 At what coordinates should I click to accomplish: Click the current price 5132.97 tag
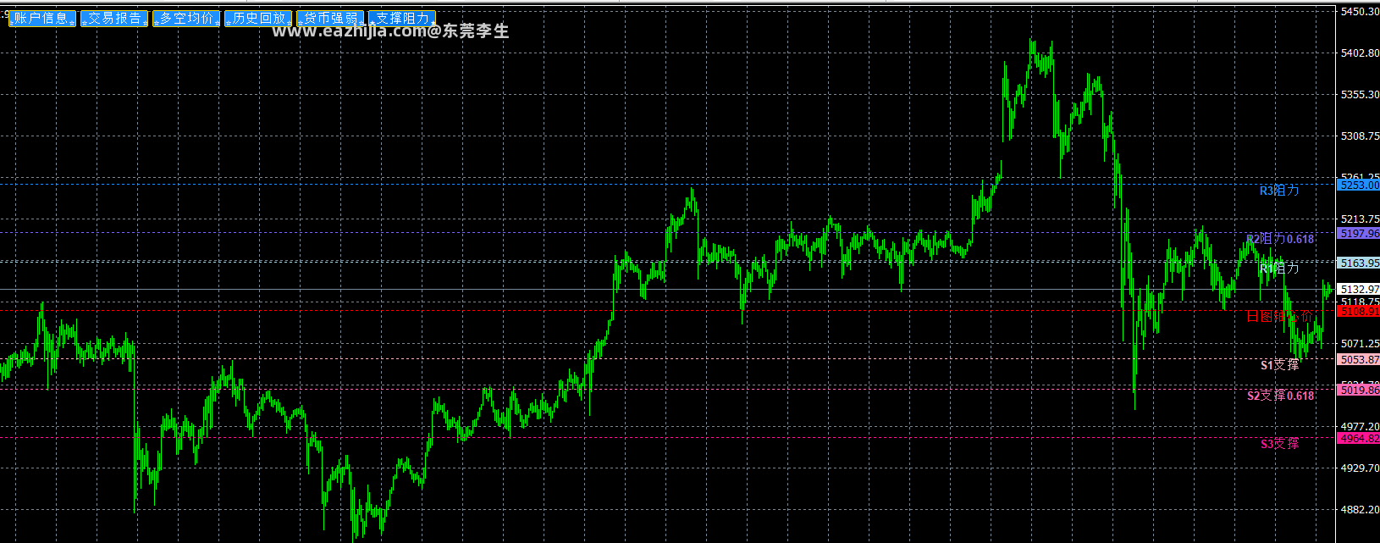click(x=1358, y=290)
